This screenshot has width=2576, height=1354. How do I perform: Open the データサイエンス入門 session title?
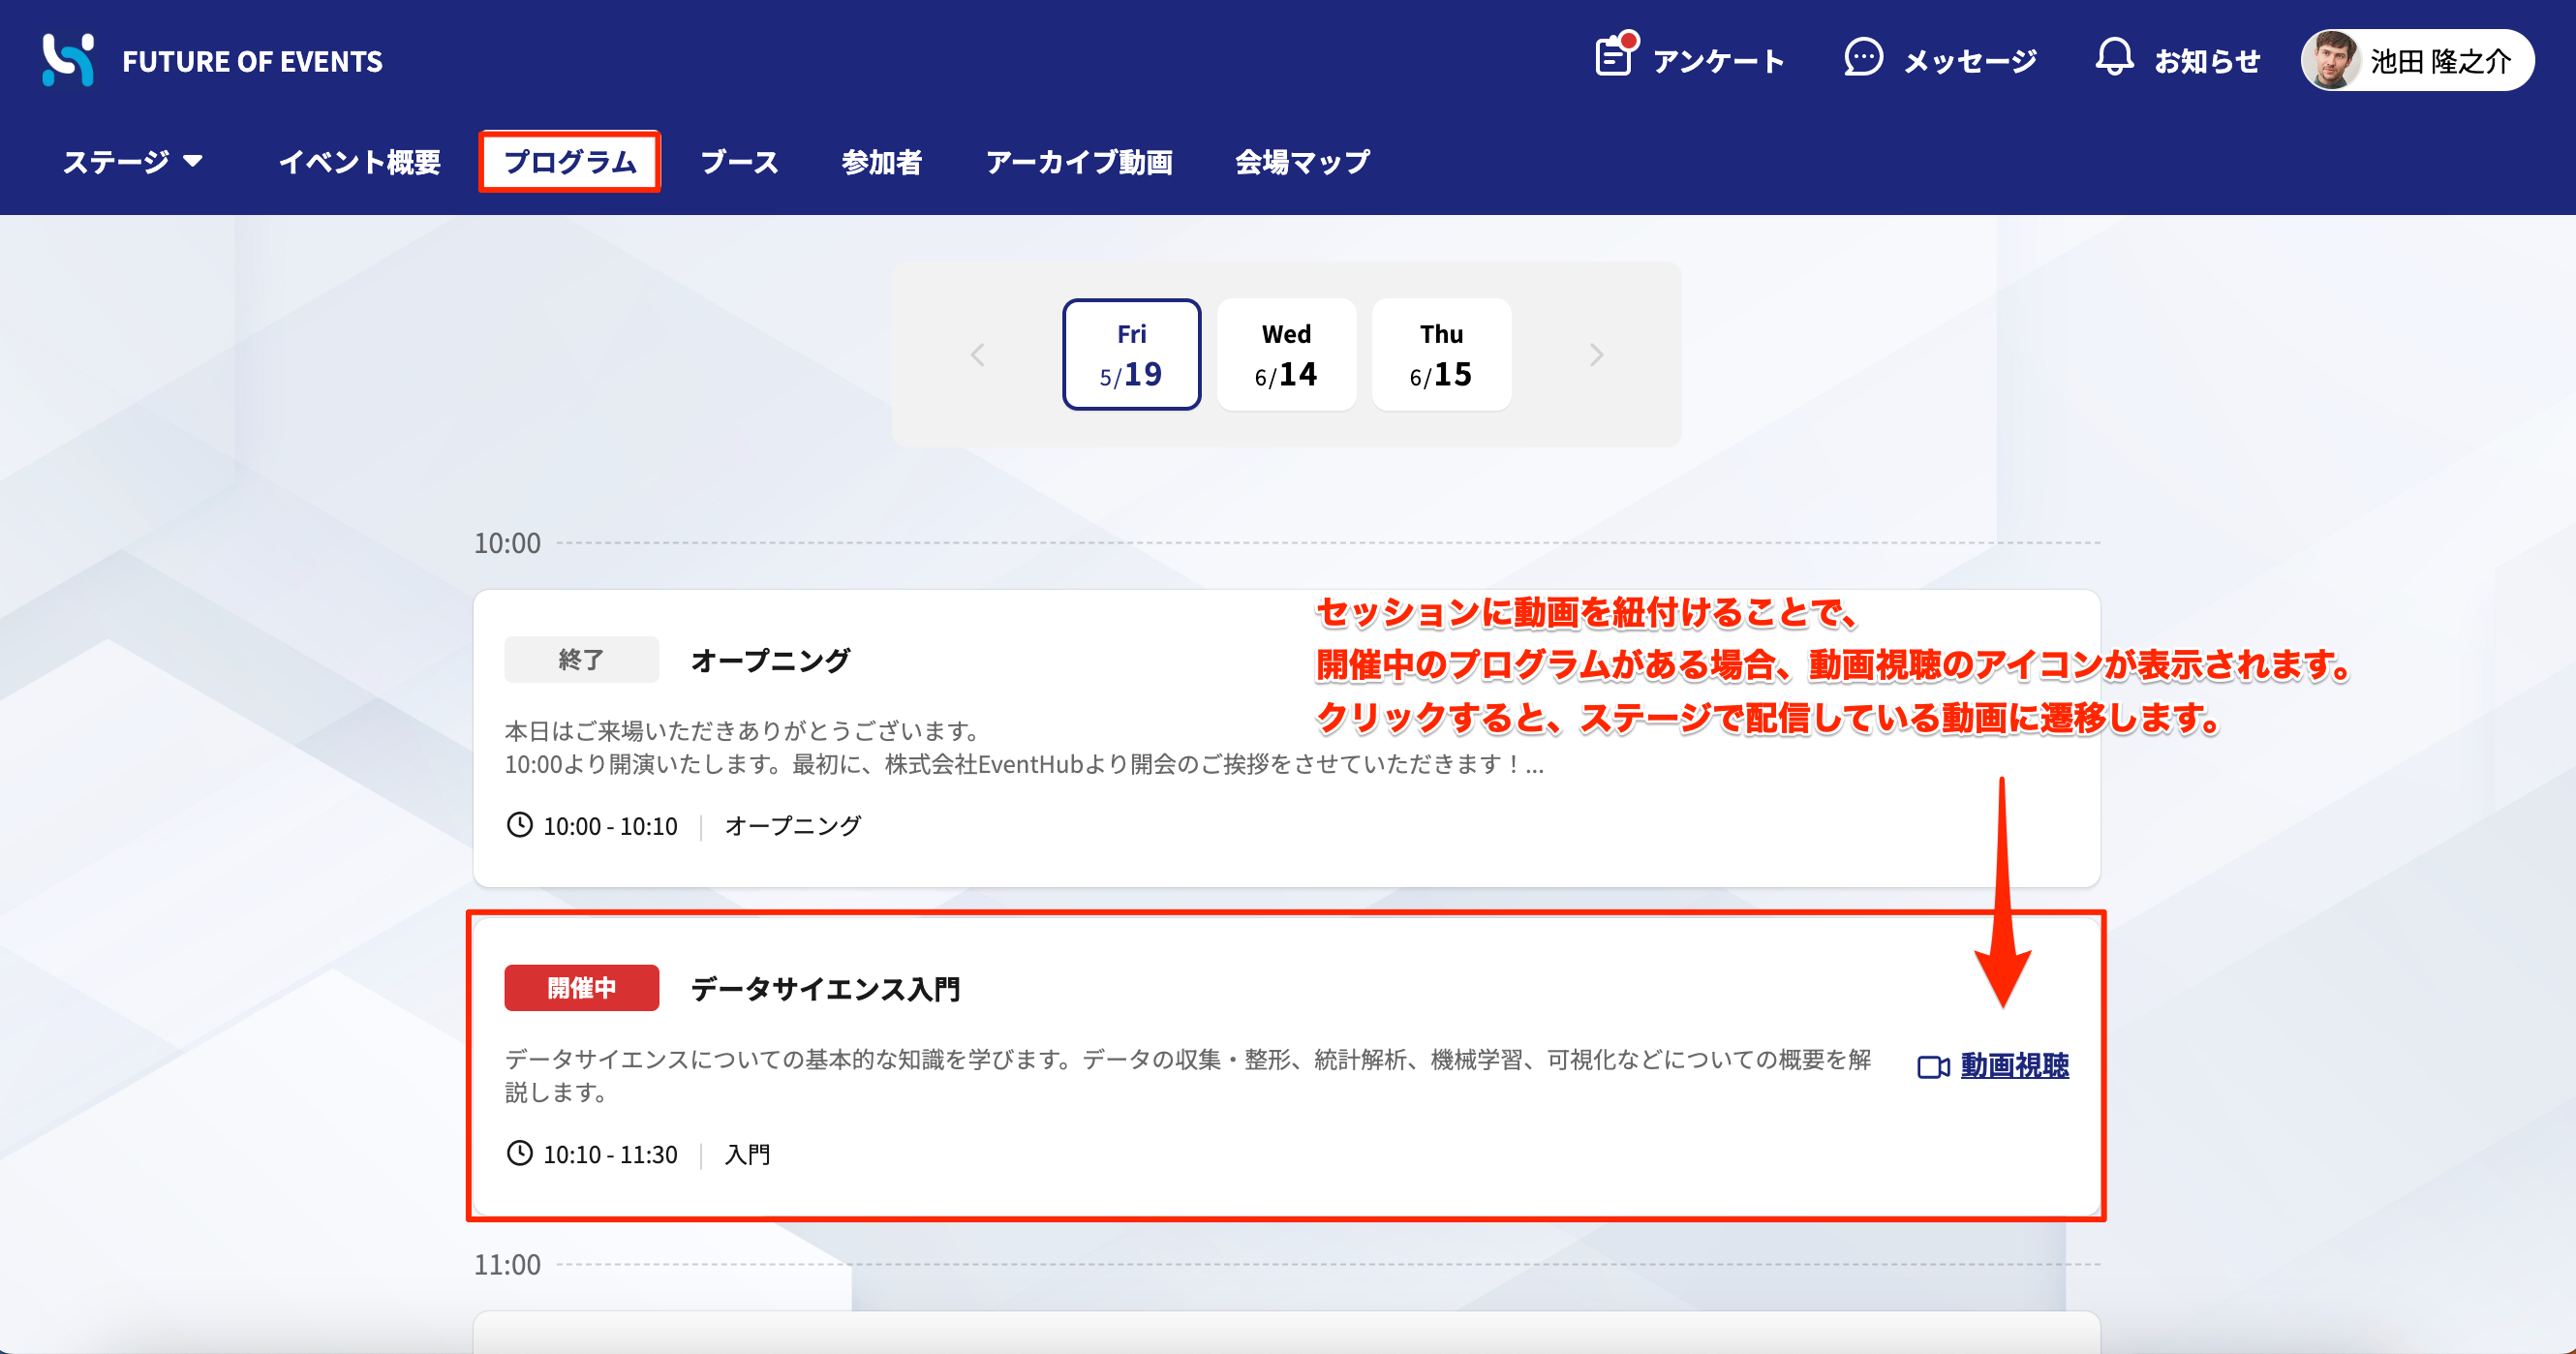coord(825,988)
